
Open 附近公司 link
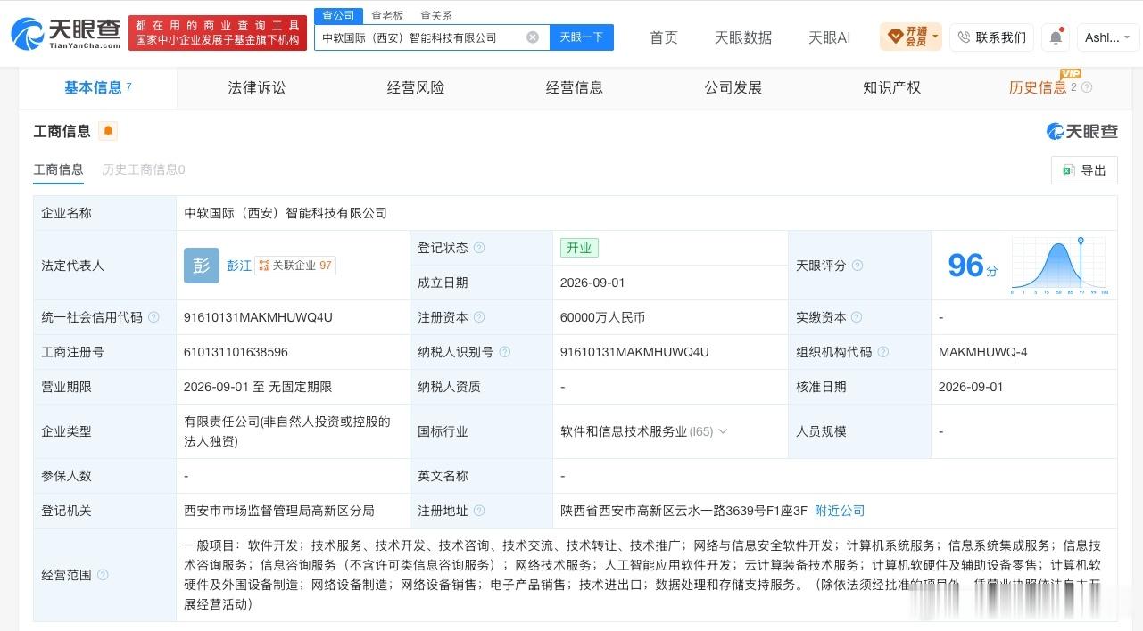click(840, 511)
